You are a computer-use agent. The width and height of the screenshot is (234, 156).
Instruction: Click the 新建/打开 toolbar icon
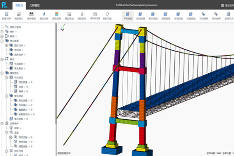6,15
